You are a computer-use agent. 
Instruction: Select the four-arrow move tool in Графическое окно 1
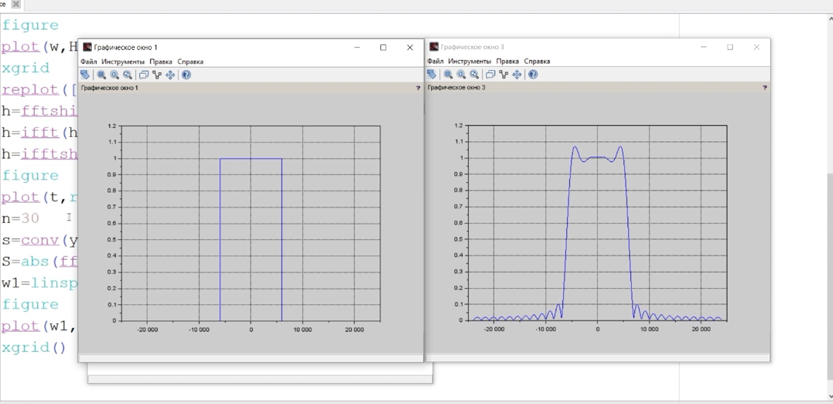coord(170,75)
